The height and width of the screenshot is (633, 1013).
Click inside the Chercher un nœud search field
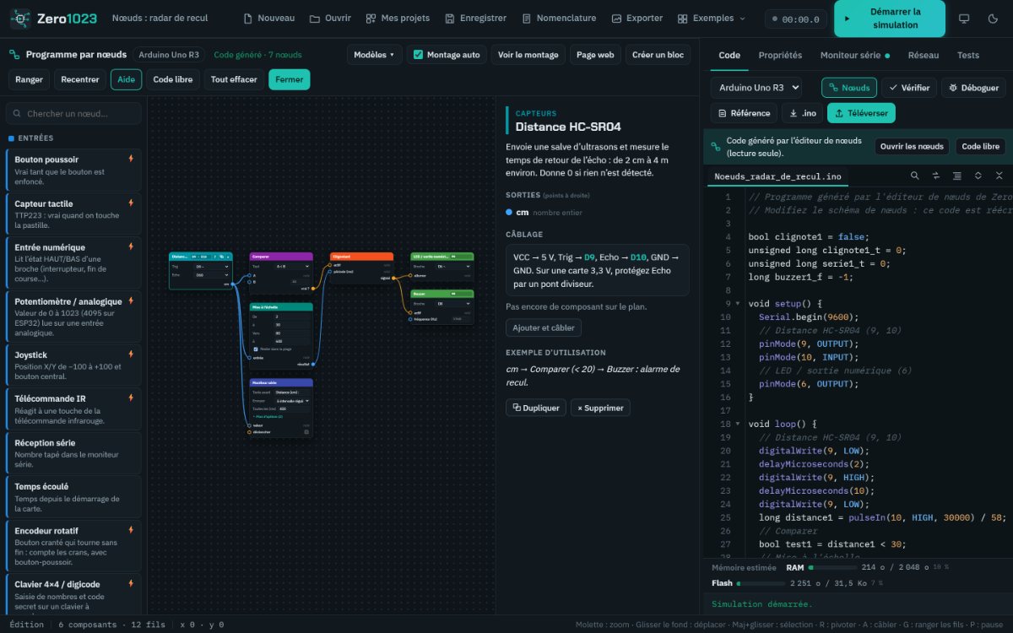coord(73,113)
